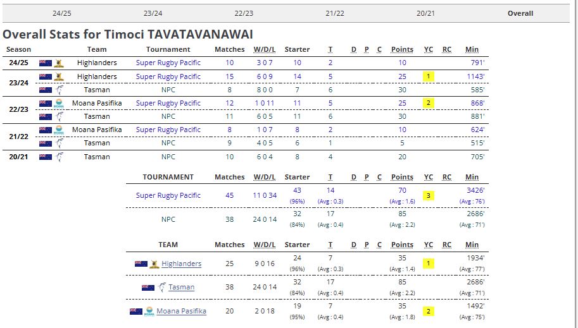The image size is (578, 328).
Task: Click the New Zealand flag in 24/25 row
Action: 46,63
